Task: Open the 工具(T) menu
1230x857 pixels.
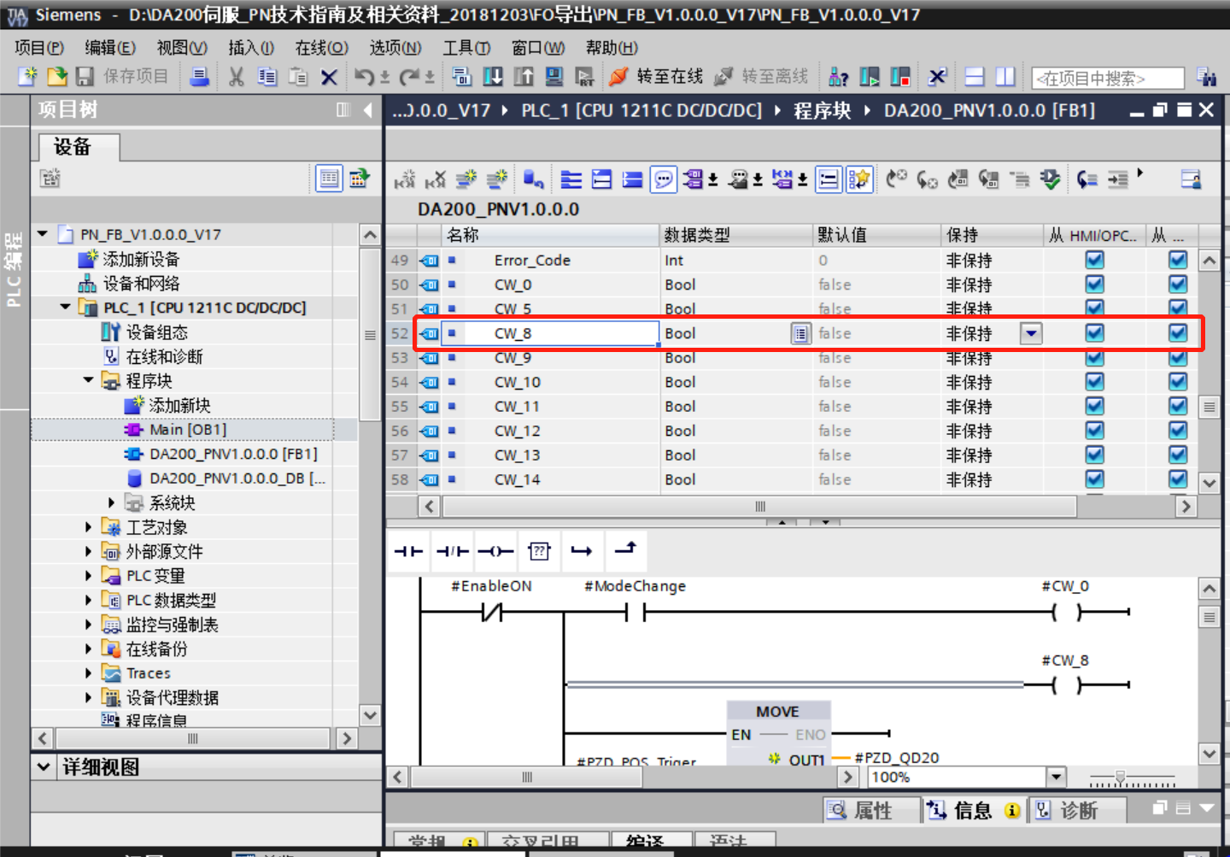Action: tap(466, 48)
